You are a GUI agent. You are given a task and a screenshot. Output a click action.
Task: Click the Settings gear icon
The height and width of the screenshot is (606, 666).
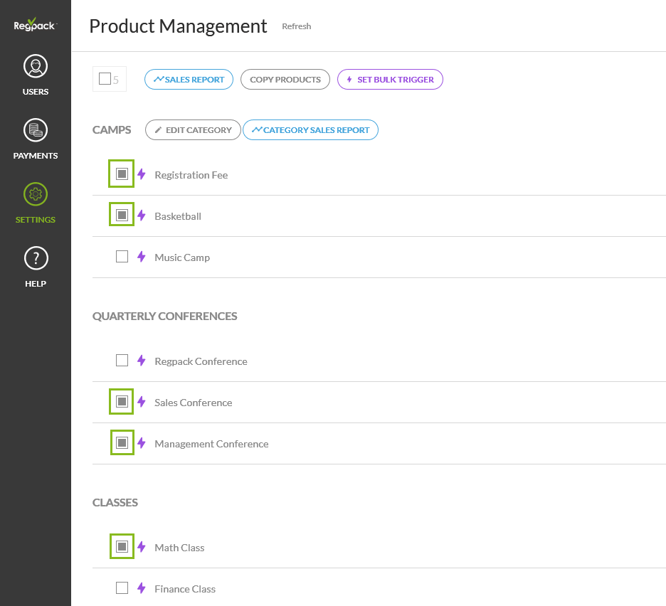click(x=36, y=194)
